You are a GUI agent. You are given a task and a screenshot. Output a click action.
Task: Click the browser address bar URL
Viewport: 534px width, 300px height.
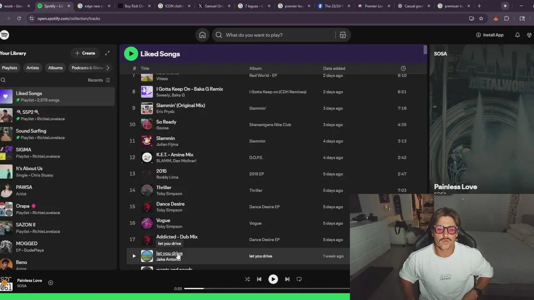coord(68,18)
